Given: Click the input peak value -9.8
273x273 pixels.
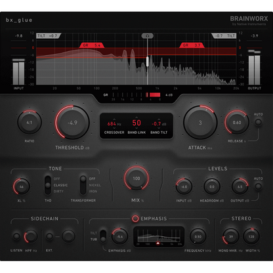Looking at the screenshot, I should pyautogui.click(x=18, y=36).
